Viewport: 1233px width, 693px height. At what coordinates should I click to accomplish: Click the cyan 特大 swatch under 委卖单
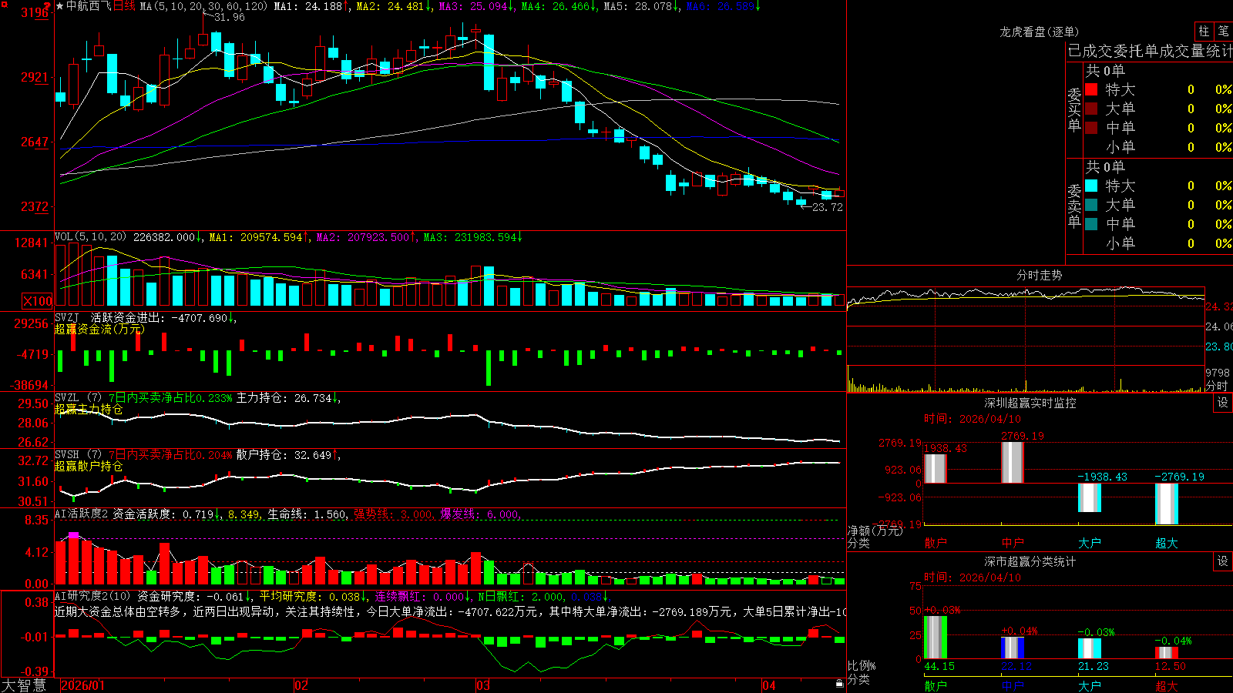1091,186
